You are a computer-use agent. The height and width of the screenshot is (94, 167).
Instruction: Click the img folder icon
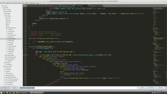pyautogui.click(x=7, y=22)
